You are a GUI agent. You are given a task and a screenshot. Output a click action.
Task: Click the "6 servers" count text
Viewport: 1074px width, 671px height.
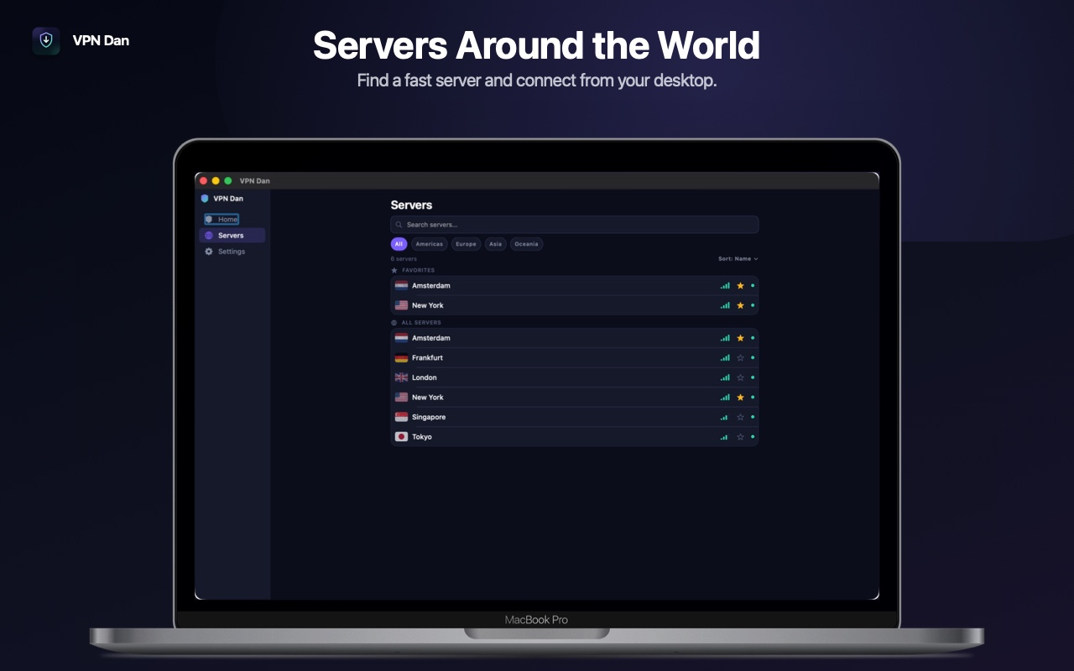tap(404, 259)
